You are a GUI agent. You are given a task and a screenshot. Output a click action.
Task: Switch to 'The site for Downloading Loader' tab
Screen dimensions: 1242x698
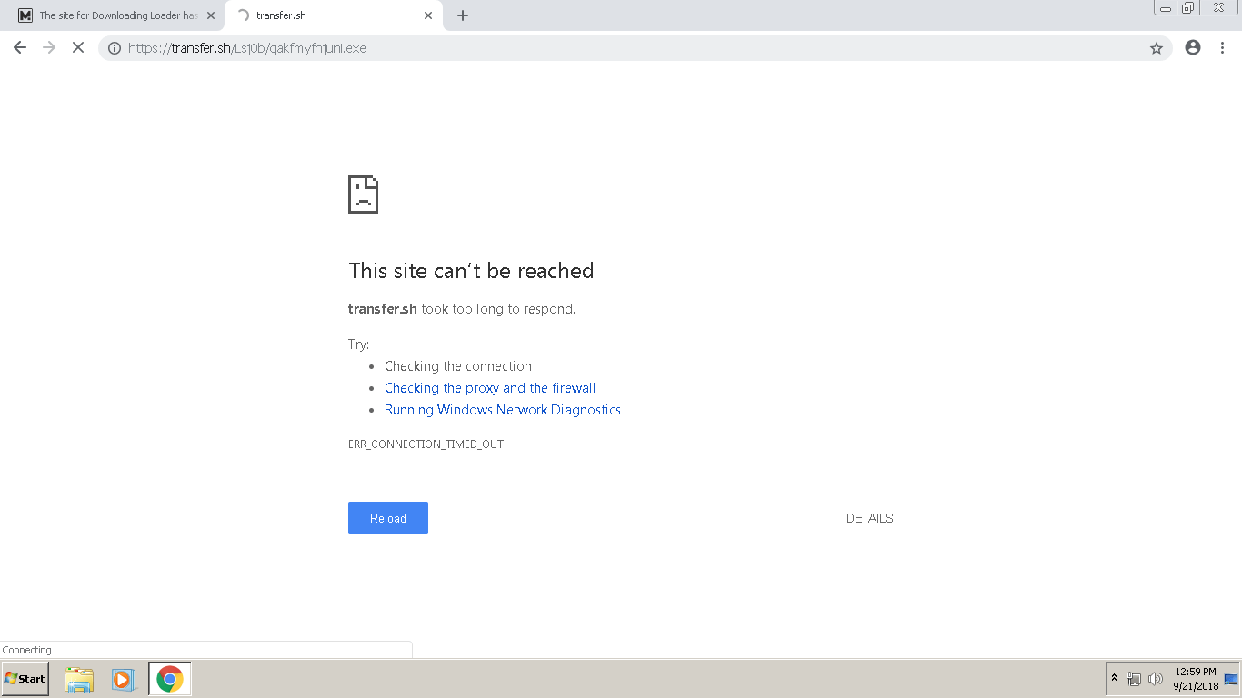(x=116, y=15)
